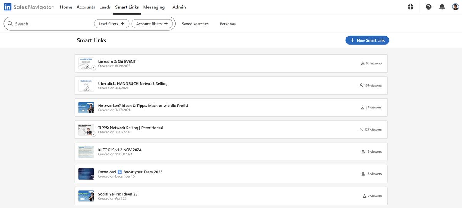
Task: Open Netzwerken? Ideen & Tipps title
Action: [x=143, y=105]
